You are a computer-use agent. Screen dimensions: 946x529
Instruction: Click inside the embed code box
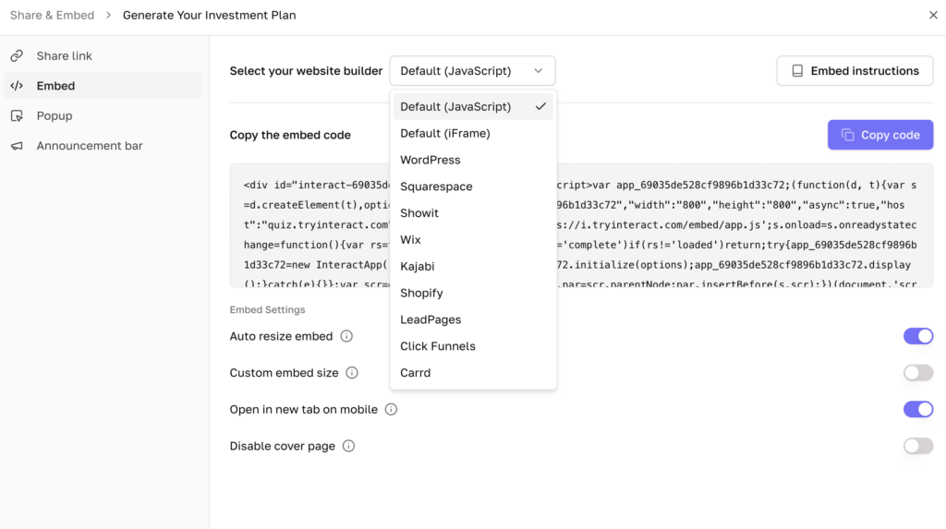point(581,225)
